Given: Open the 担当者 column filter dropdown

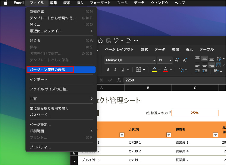Looking at the screenshot, I should coord(215,135).
